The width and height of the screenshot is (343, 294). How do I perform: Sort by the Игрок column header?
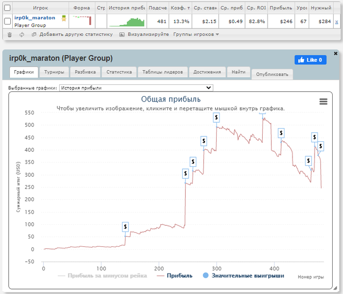pos(41,8)
